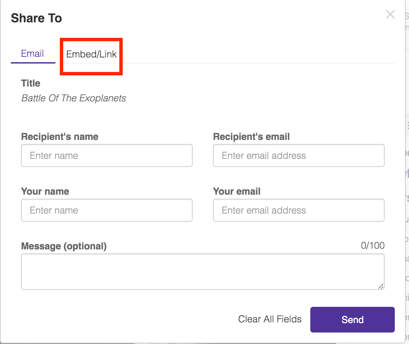This screenshot has width=409, height=344.
Task: Focus the Your email address field
Action: tap(298, 210)
